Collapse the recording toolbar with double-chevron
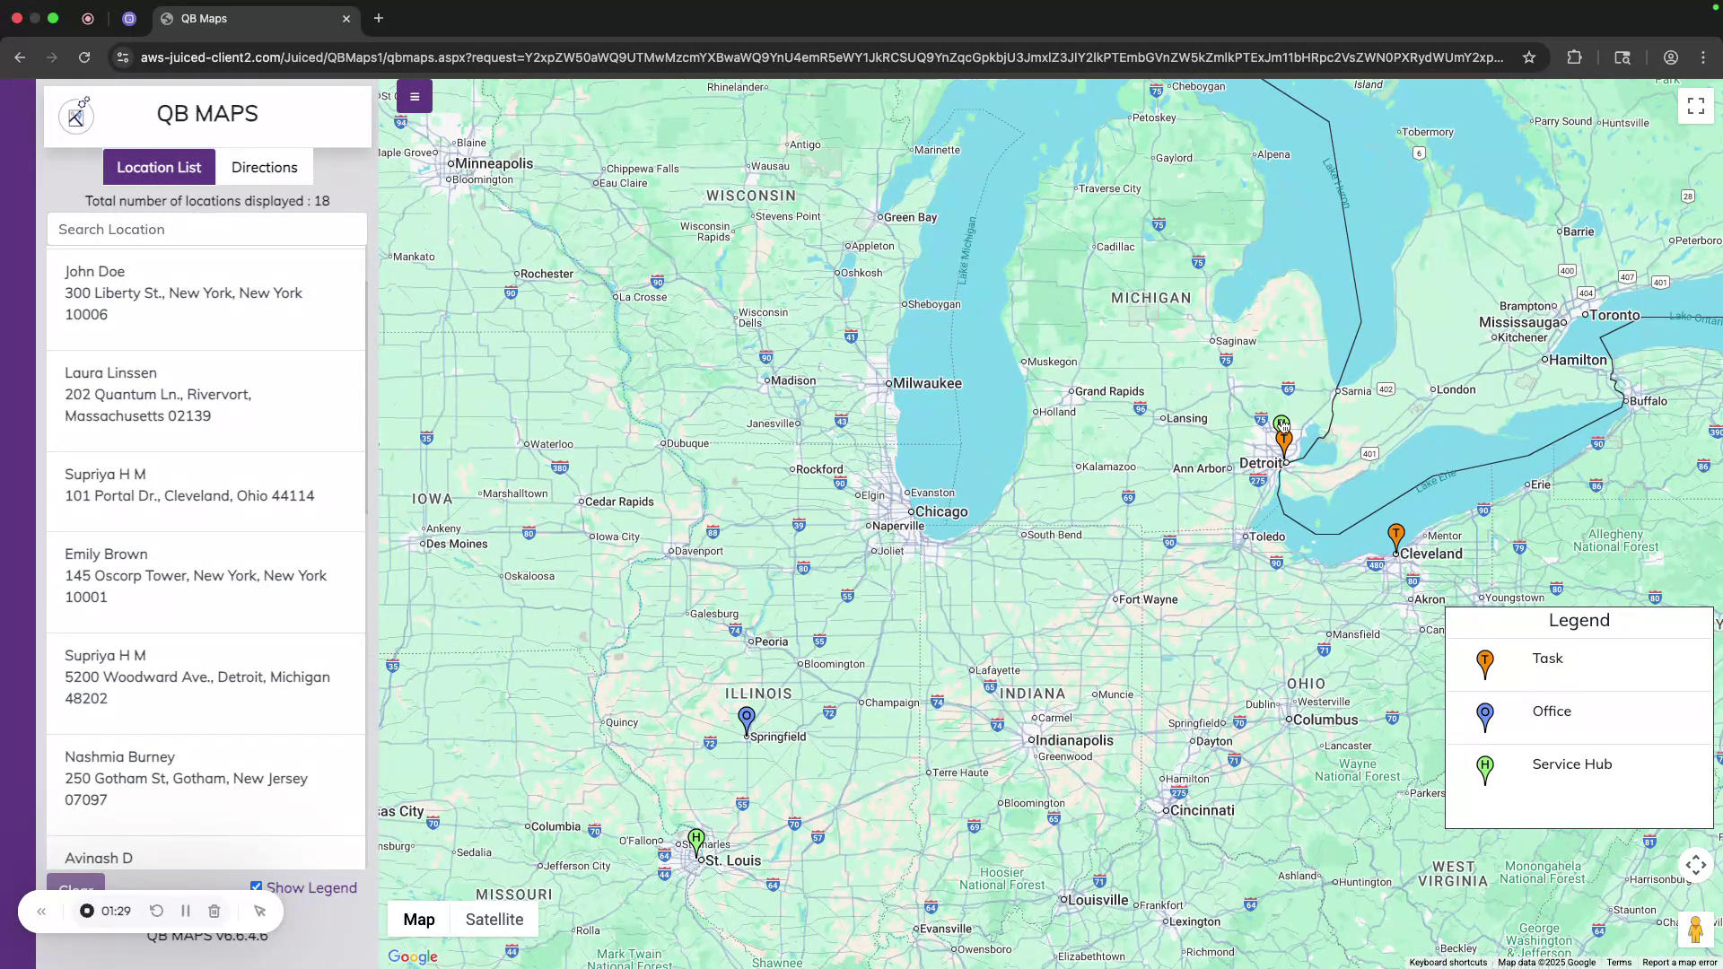Image resolution: width=1723 pixels, height=969 pixels. coord(41,911)
